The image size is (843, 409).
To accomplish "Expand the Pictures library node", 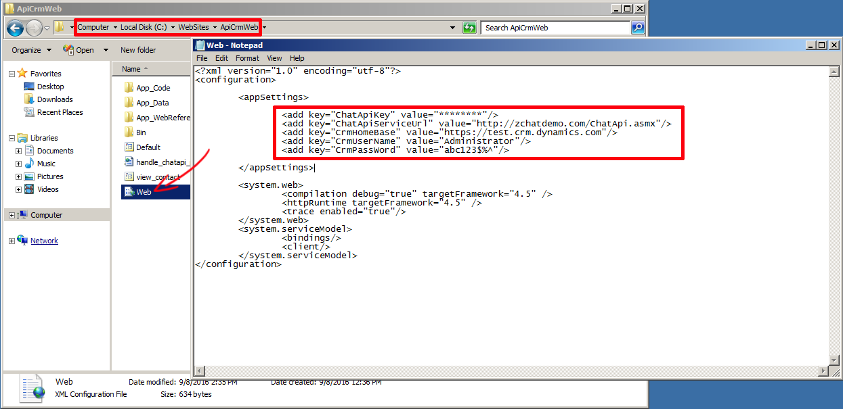I will (18, 176).
